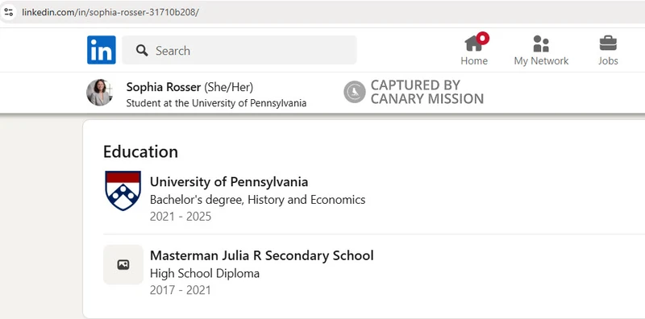Select the Home navigation label
The image size is (645, 319).
pyautogui.click(x=474, y=61)
